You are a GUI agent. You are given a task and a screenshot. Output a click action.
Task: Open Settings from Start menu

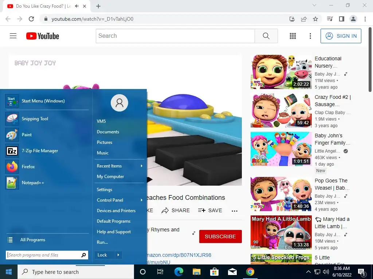click(105, 190)
